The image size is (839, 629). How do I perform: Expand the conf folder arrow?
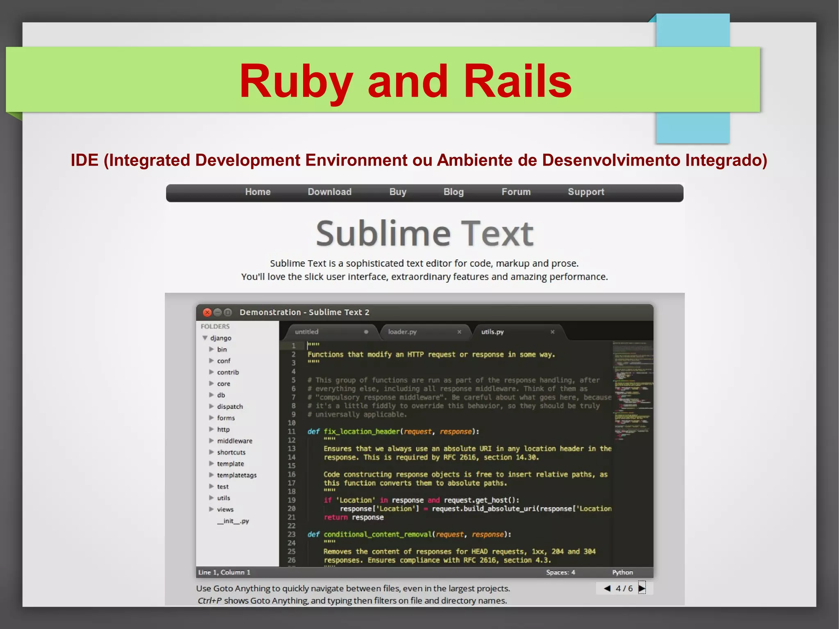tap(211, 361)
